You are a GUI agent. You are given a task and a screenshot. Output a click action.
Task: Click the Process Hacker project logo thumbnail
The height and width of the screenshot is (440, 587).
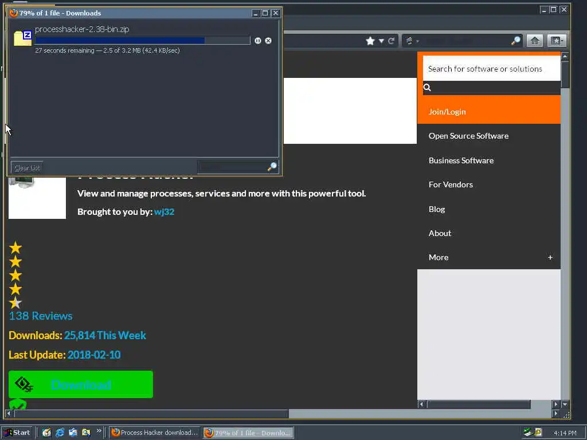coord(37,198)
